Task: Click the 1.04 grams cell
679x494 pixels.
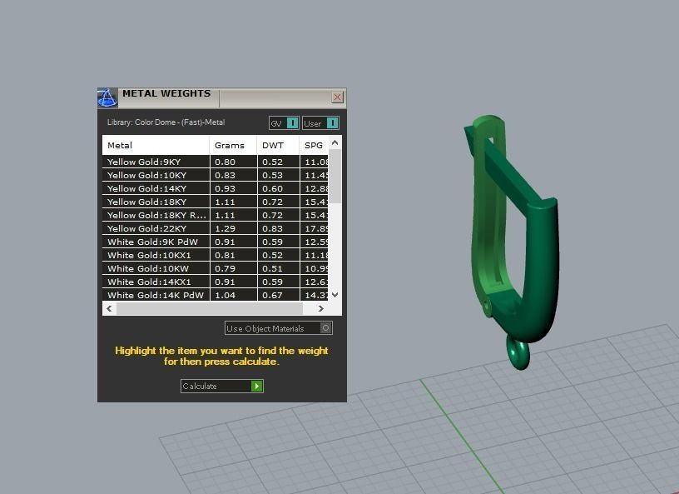Action: (233, 295)
